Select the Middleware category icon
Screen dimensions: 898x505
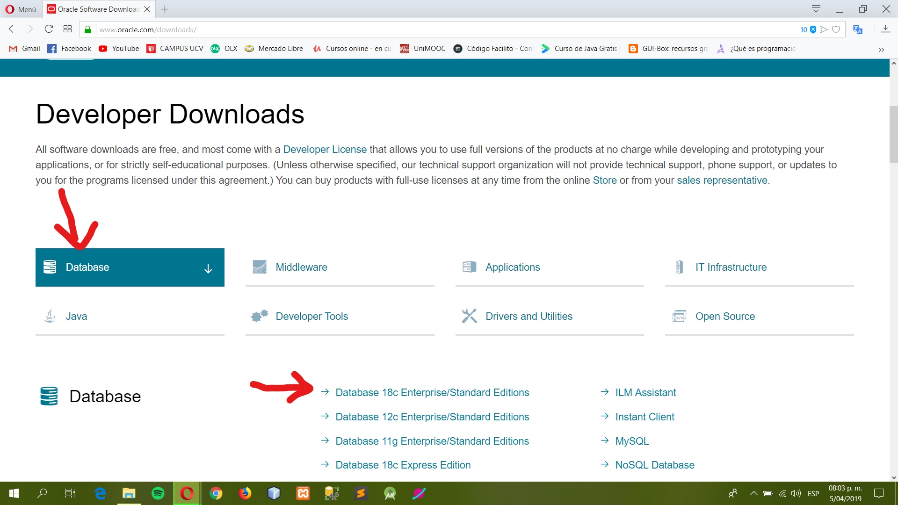click(x=259, y=267)
